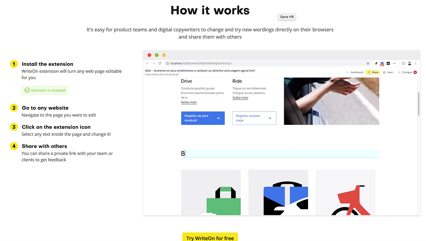Image resolution: width=426 pixels, height=241 pixels.
Task: Click the Save button in the viewer toolbar
Action: tap(388, 72)
